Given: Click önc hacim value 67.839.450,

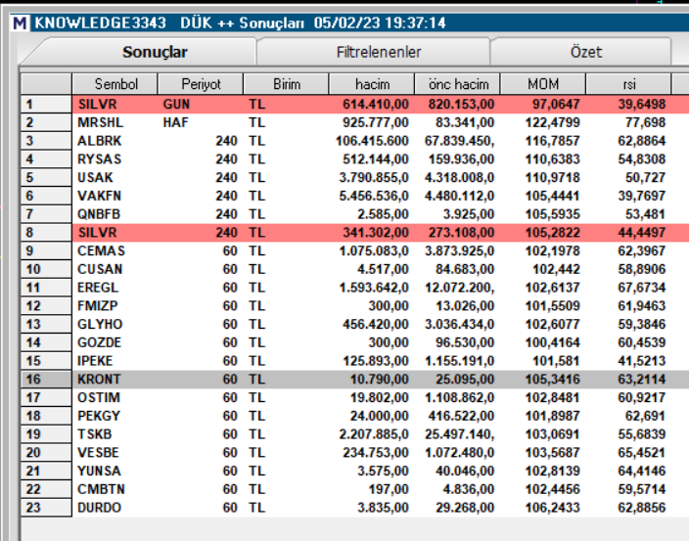Looking at the screenshot, I should tap(459, 141).
